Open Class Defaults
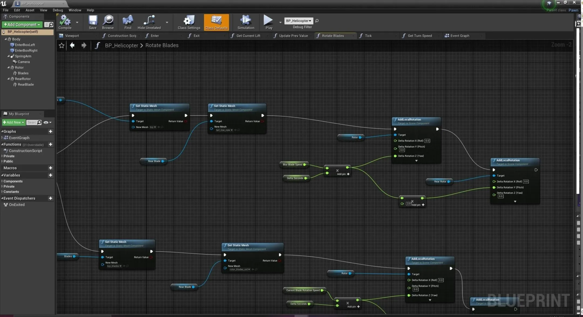583x317 pixels. (x=216, y=22)
